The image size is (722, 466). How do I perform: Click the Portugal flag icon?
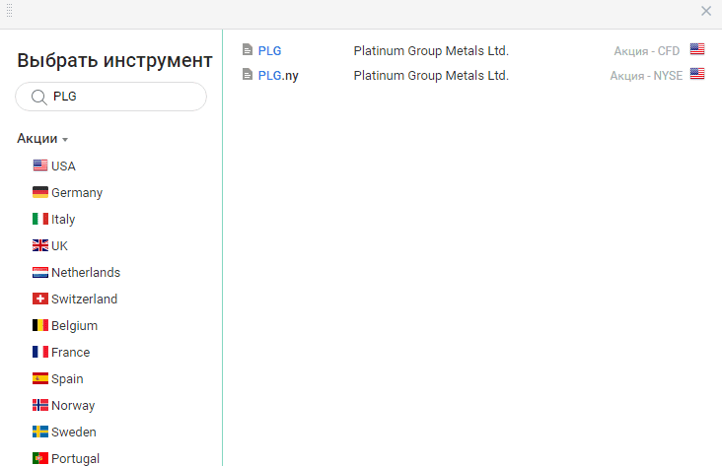coord(40,458)
